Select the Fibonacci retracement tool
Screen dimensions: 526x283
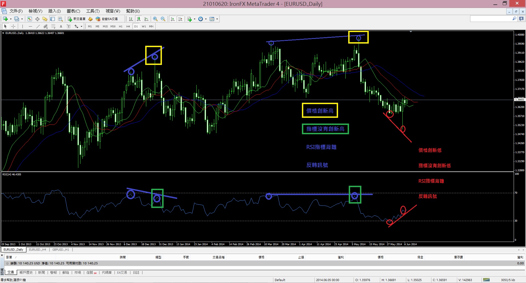point(53,26)
